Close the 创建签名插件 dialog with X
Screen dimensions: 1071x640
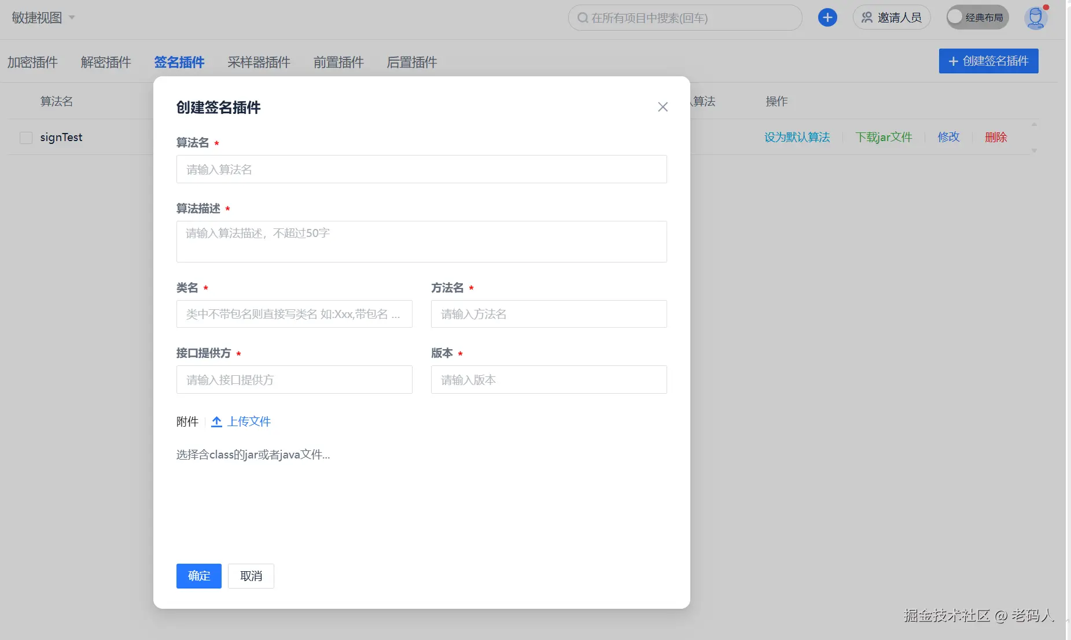tap(663, 107)
